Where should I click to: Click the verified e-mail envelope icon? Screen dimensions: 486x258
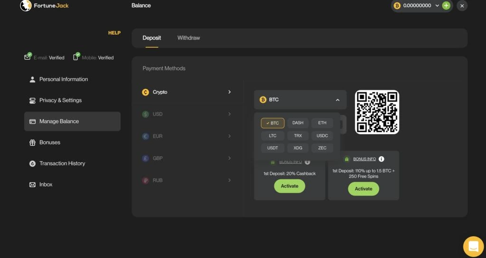[28, 57]
